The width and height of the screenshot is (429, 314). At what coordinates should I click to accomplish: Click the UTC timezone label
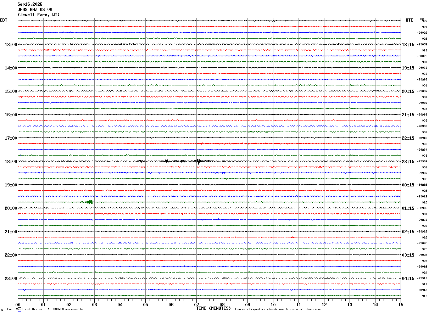click(x=409, y=20)
